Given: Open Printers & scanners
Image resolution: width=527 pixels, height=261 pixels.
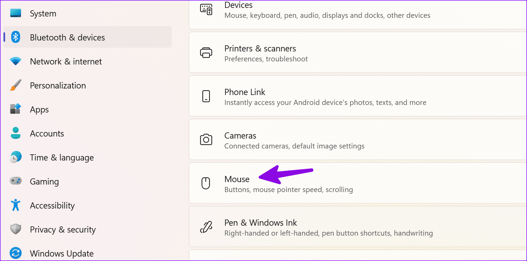Looking at the screenshot, I should point(358,52).
